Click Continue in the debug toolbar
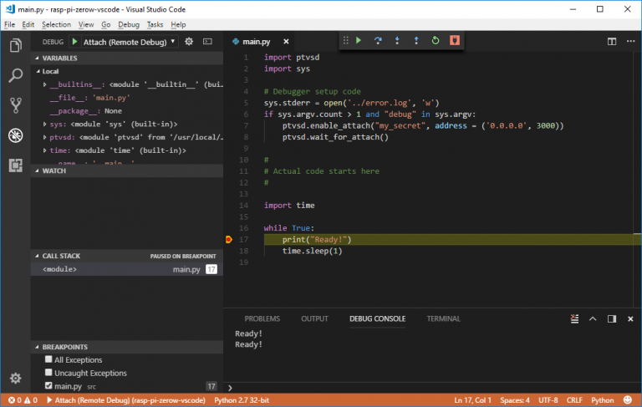The height and width of the screenshot is (407, 642). coord(358,40)
